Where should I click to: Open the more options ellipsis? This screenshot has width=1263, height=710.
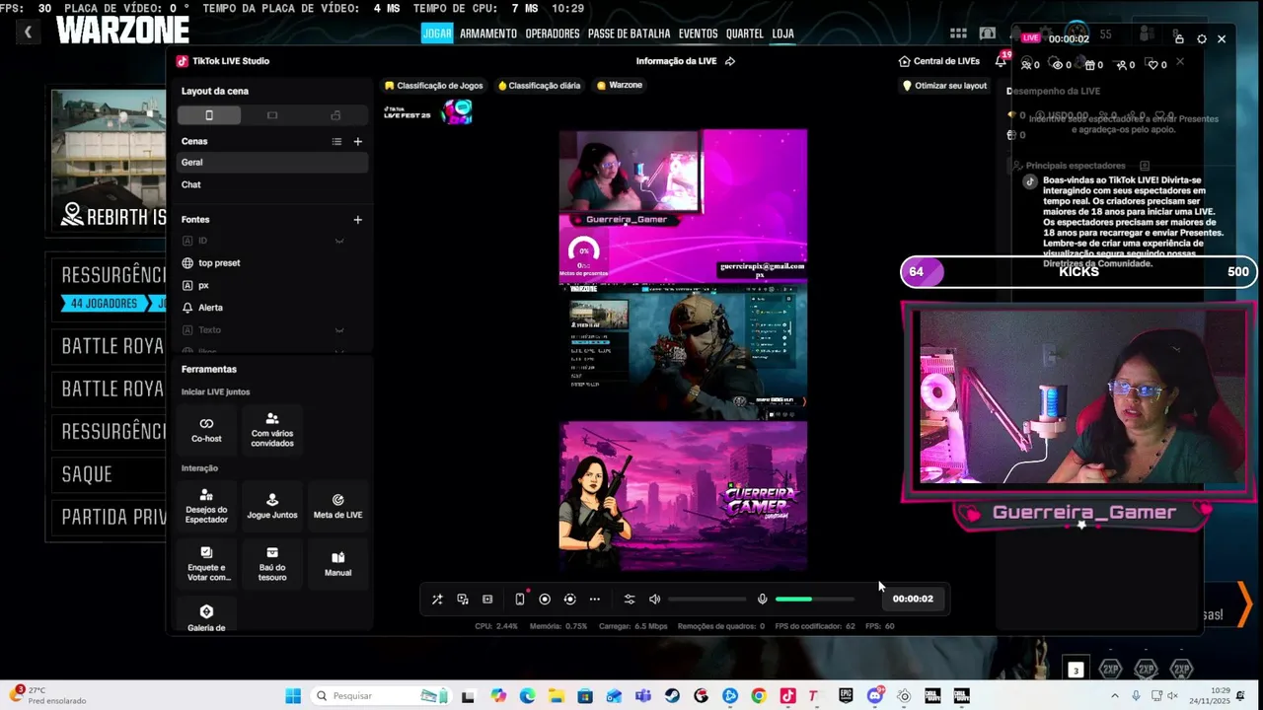click(595, 600)
